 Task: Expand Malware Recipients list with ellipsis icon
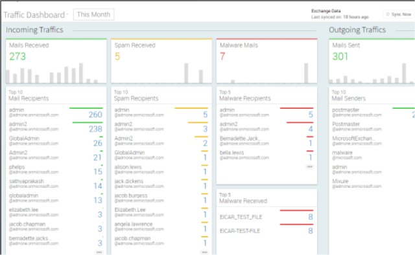[310, 167]
